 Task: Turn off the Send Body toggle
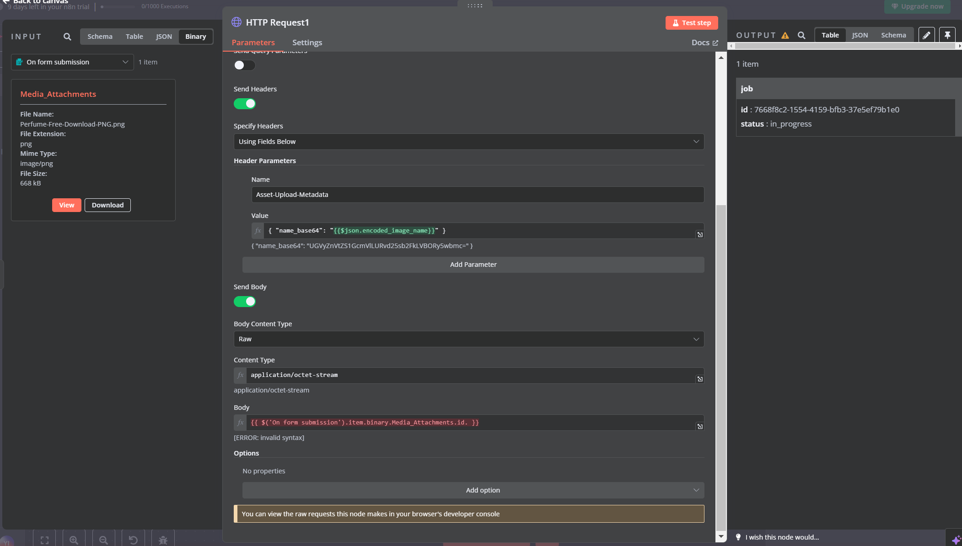[245, 302]
